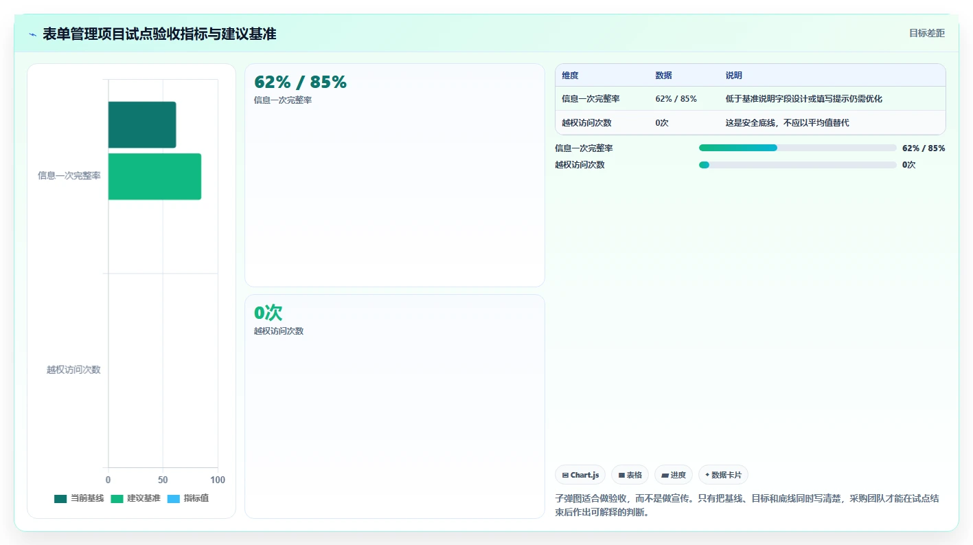The width and height of the screenshot is (973, 545).
Task: Select the 数据卡片 chip
Action: tap(723, 475)
